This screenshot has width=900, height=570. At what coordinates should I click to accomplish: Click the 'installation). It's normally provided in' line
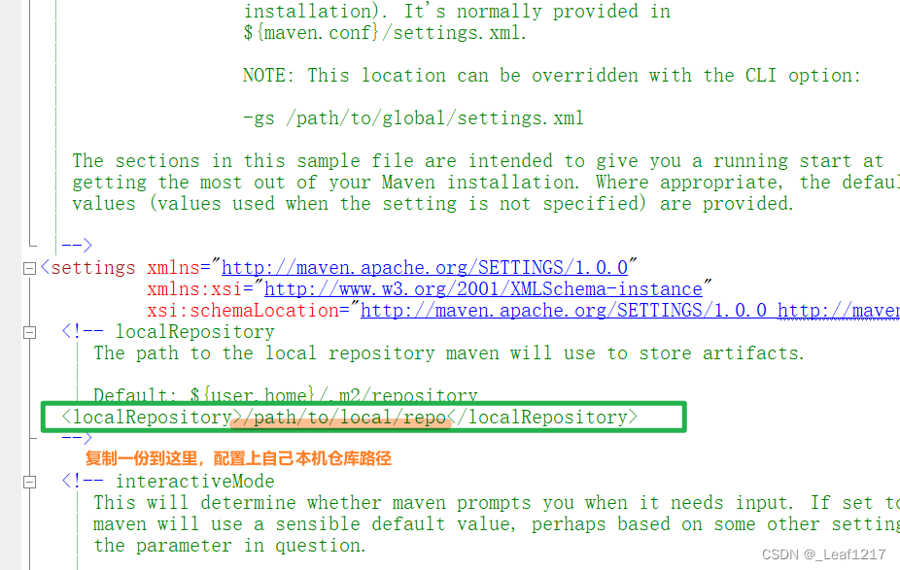(457, 11)
